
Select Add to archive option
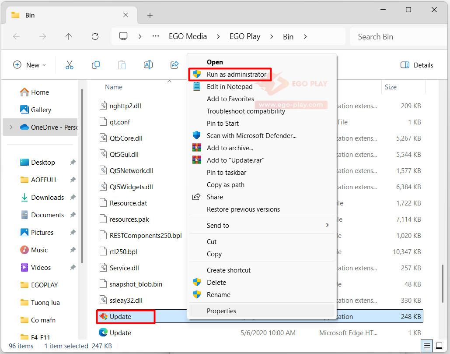tap(262, 148)
